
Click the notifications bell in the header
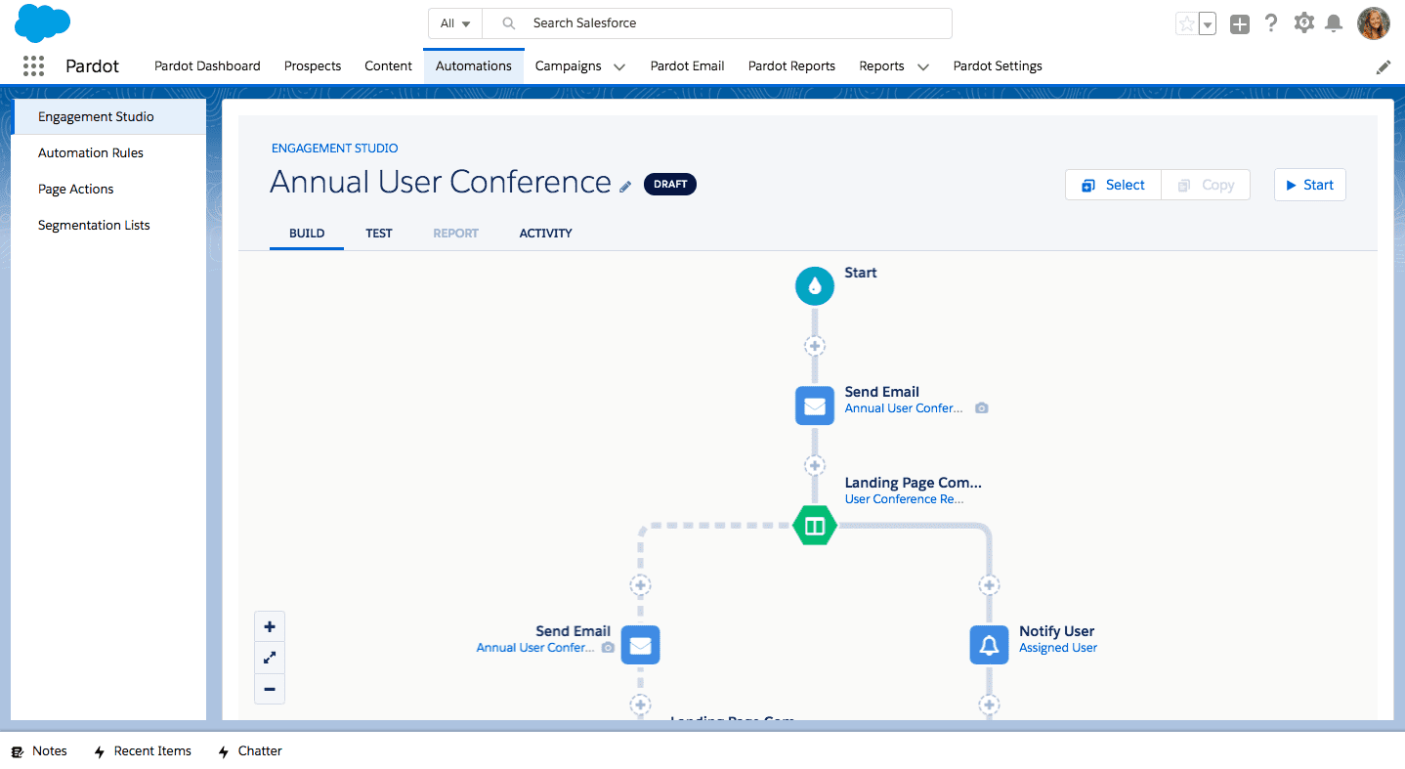(1334, 22)
